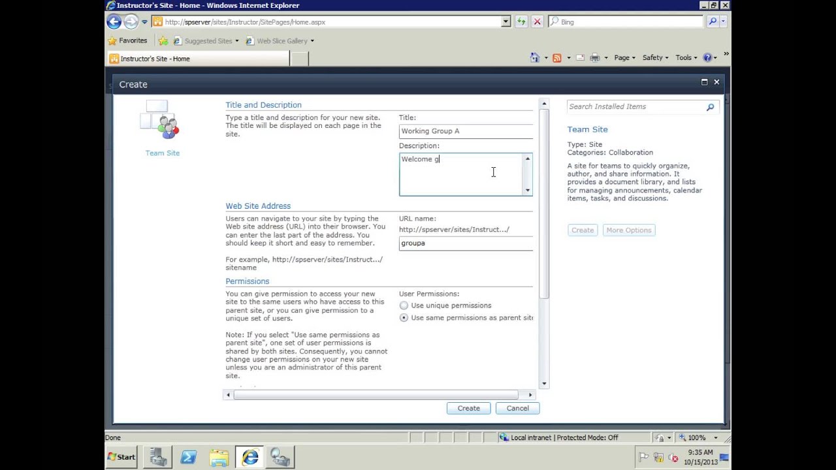Refresh the page with the green arrows icon
The height and width of the screenshot is (470, 836).
521,22
